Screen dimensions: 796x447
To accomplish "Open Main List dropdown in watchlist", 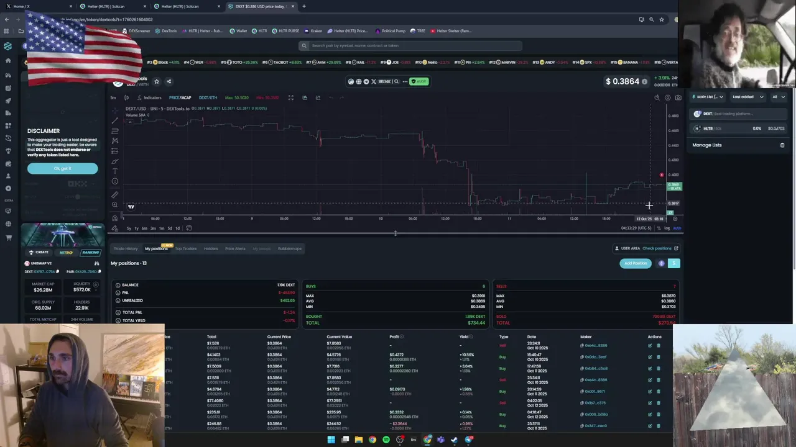I will (x=708, y=97).
